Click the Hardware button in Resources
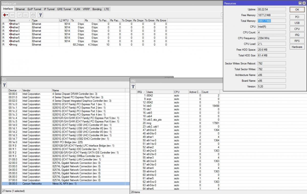This screenshot has width=307, height=194. 297,47
